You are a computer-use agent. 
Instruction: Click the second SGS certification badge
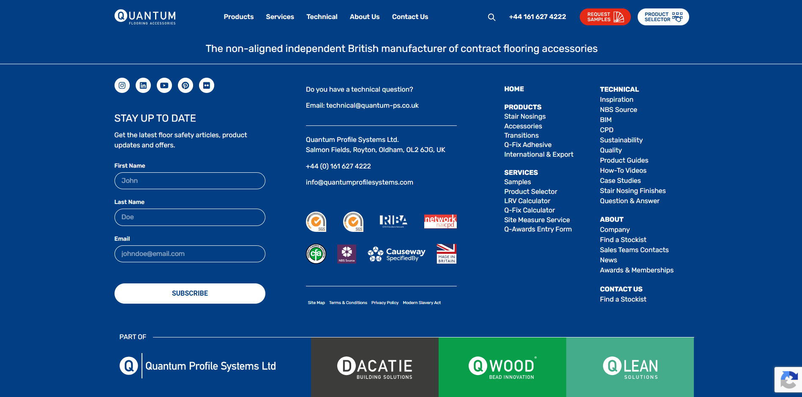pyautogui.click(x=353, y=222)
